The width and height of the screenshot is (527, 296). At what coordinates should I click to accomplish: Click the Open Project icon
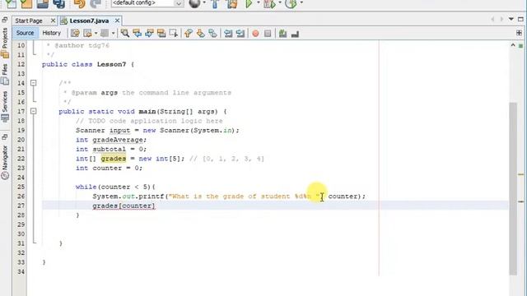pos(43,3)
